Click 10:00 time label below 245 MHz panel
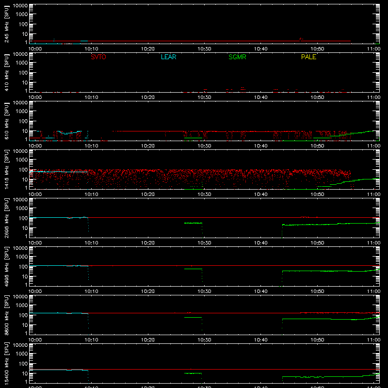The image size is (388, 388). point(35,49)
